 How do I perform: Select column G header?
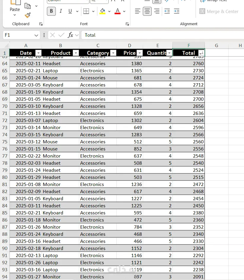216,46
